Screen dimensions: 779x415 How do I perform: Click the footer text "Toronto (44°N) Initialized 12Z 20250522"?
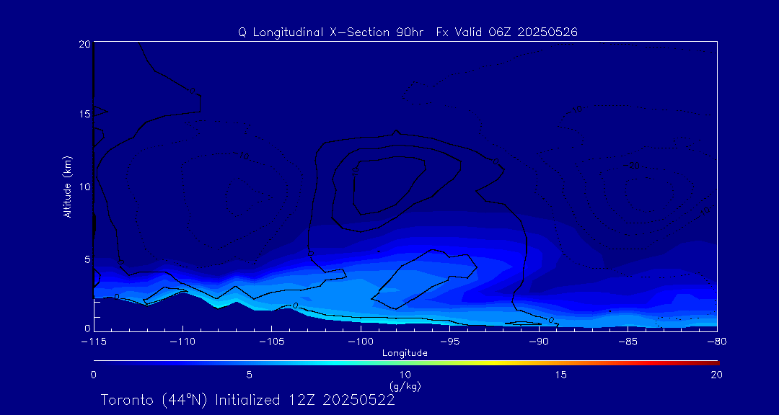pyautogui.click(x=248, y=400)
